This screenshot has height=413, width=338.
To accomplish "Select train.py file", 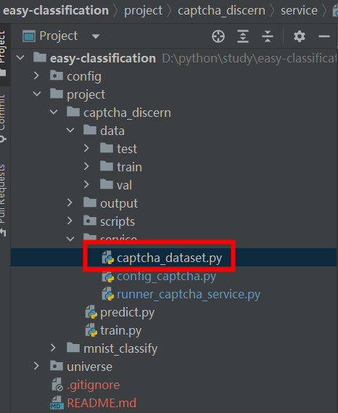I will coord(121,330).
